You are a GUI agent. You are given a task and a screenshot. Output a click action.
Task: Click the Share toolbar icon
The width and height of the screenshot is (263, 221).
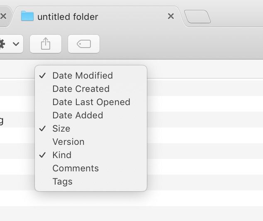coord(46,44)
